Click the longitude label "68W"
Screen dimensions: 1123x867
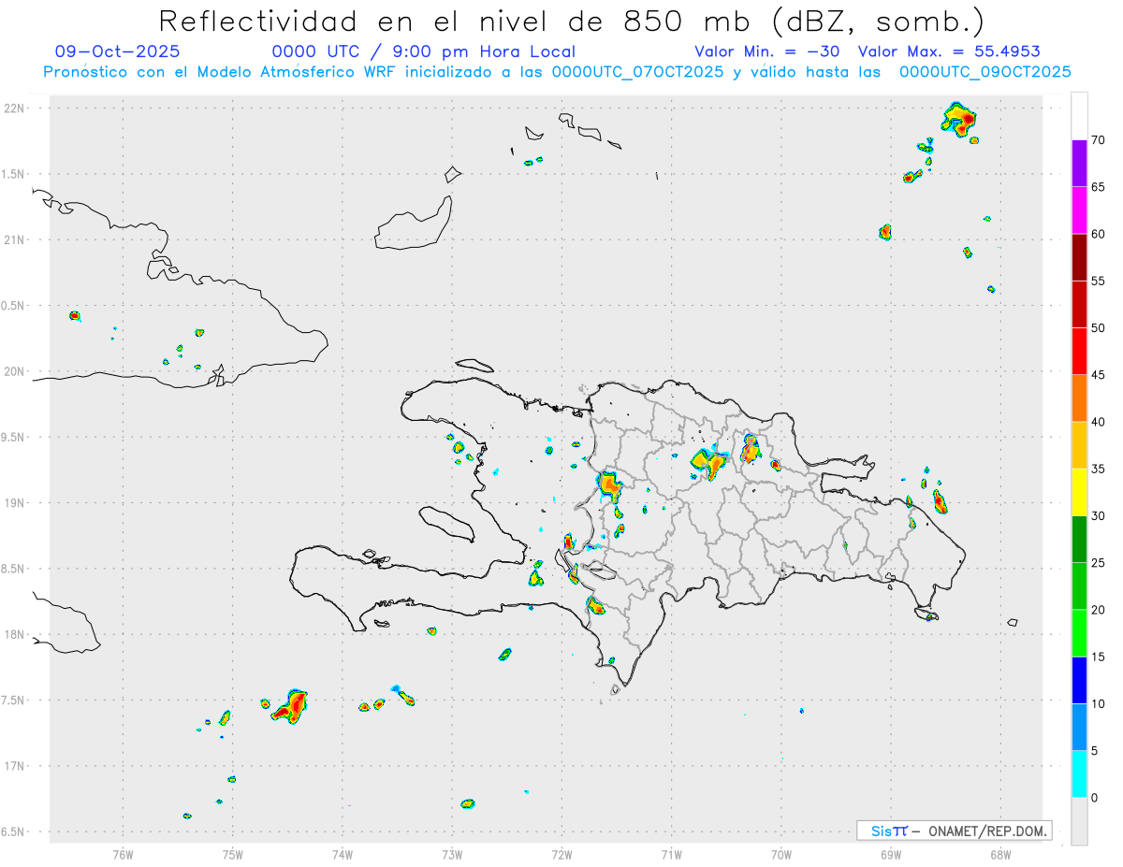[x=999, y=853]
